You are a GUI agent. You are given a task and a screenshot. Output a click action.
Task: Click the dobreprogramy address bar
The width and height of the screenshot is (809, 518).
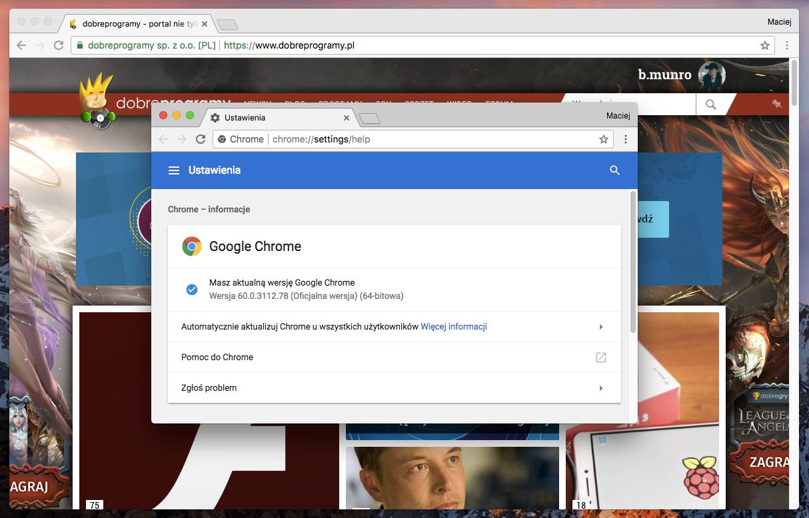coord(423,45)
